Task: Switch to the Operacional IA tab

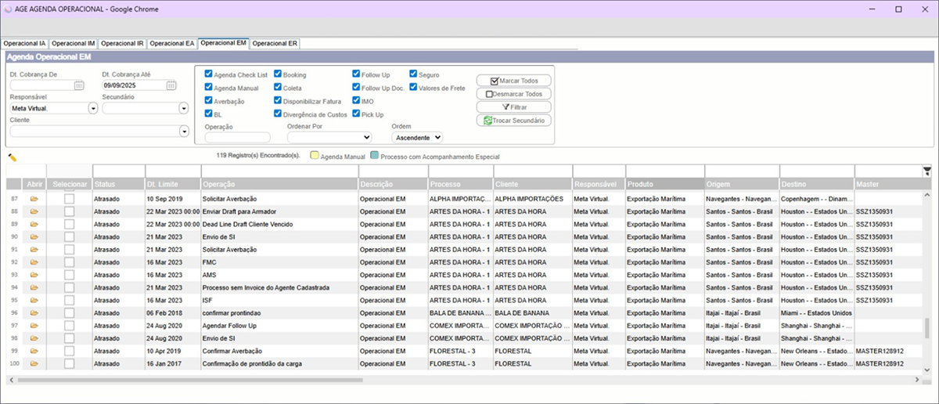Action: [25, 43]
